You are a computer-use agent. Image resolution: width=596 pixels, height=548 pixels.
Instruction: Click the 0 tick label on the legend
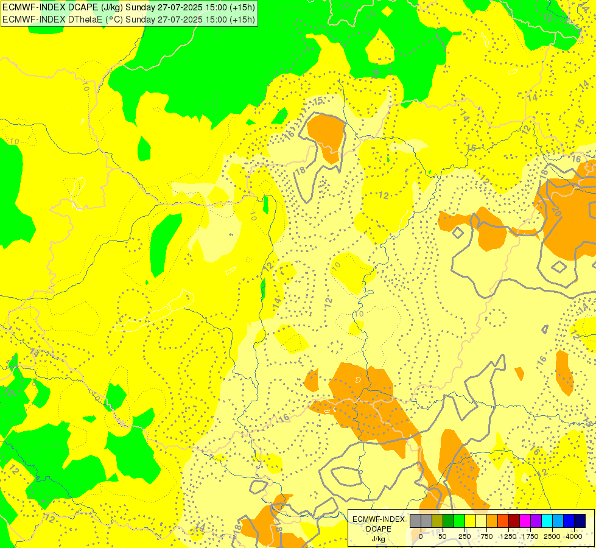421,536
